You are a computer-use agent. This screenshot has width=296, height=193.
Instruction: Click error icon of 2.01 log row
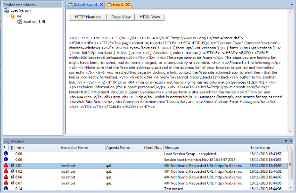coord(6,166)
